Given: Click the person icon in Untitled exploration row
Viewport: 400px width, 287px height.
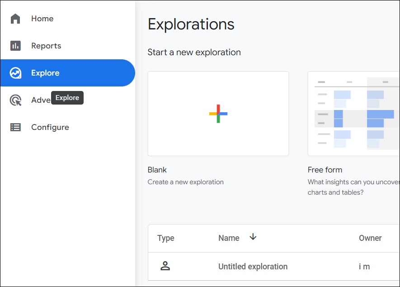Looking at the screenshot, I should (x=165, y=266).
